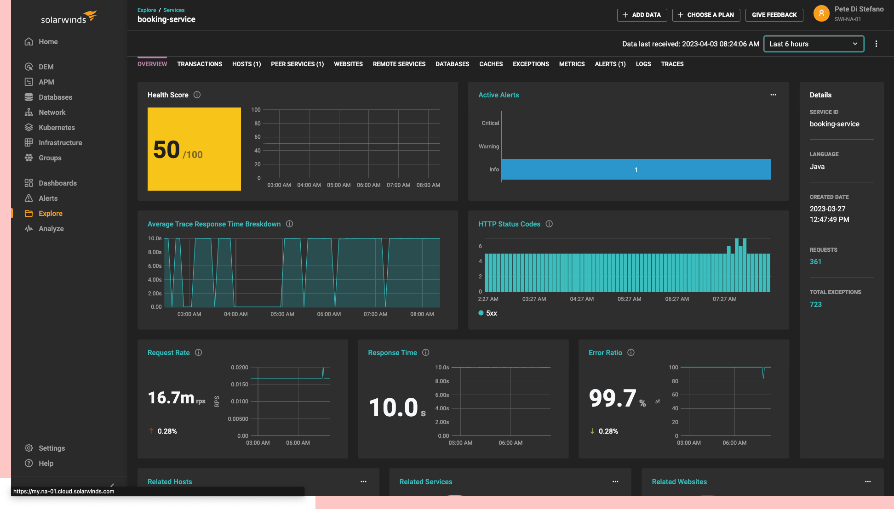
Task: Click the Explore folder icon
Action: coord(29,214)
